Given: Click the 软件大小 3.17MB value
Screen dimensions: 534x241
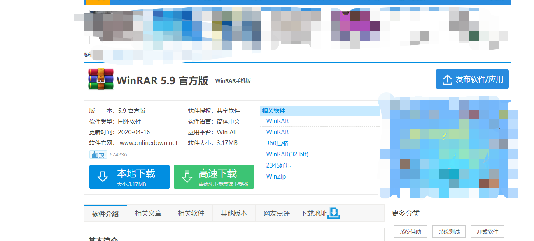Looking at the screenshot, I should coord(227,143).
